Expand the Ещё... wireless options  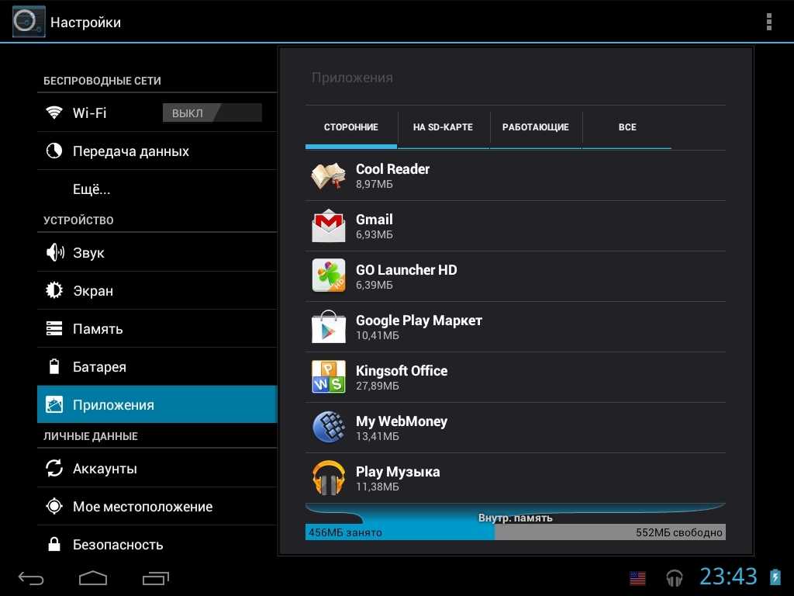point(91,189)
